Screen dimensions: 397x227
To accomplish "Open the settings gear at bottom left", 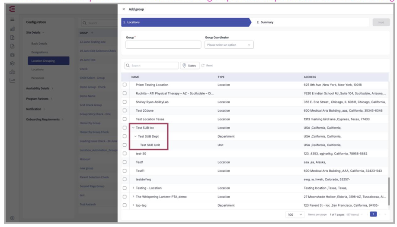I will pos(12,218).
